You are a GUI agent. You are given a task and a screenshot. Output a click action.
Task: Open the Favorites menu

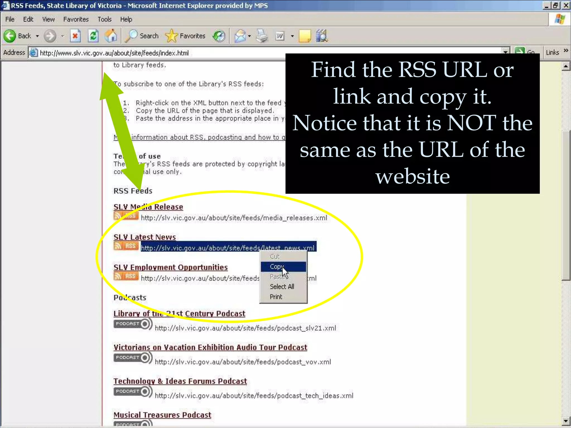pos(76,19)
